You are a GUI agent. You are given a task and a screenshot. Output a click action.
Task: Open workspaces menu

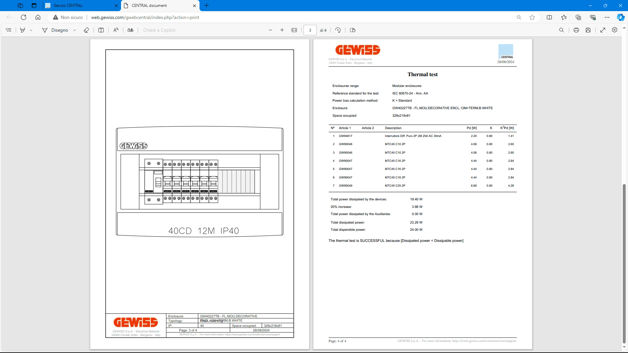pyautogui.click(x=20, y=6)
